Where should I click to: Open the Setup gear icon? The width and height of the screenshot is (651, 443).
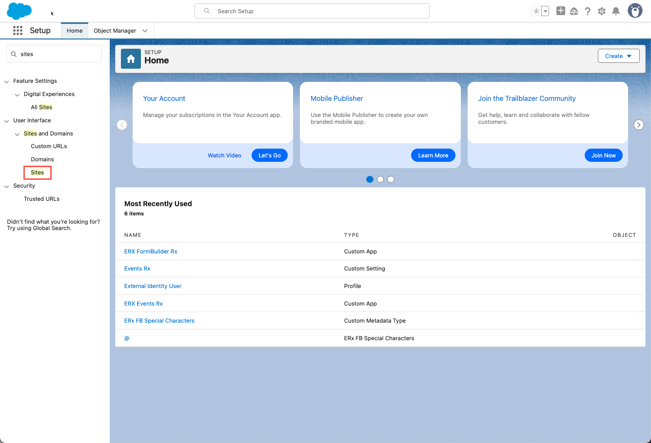(602, 11)
